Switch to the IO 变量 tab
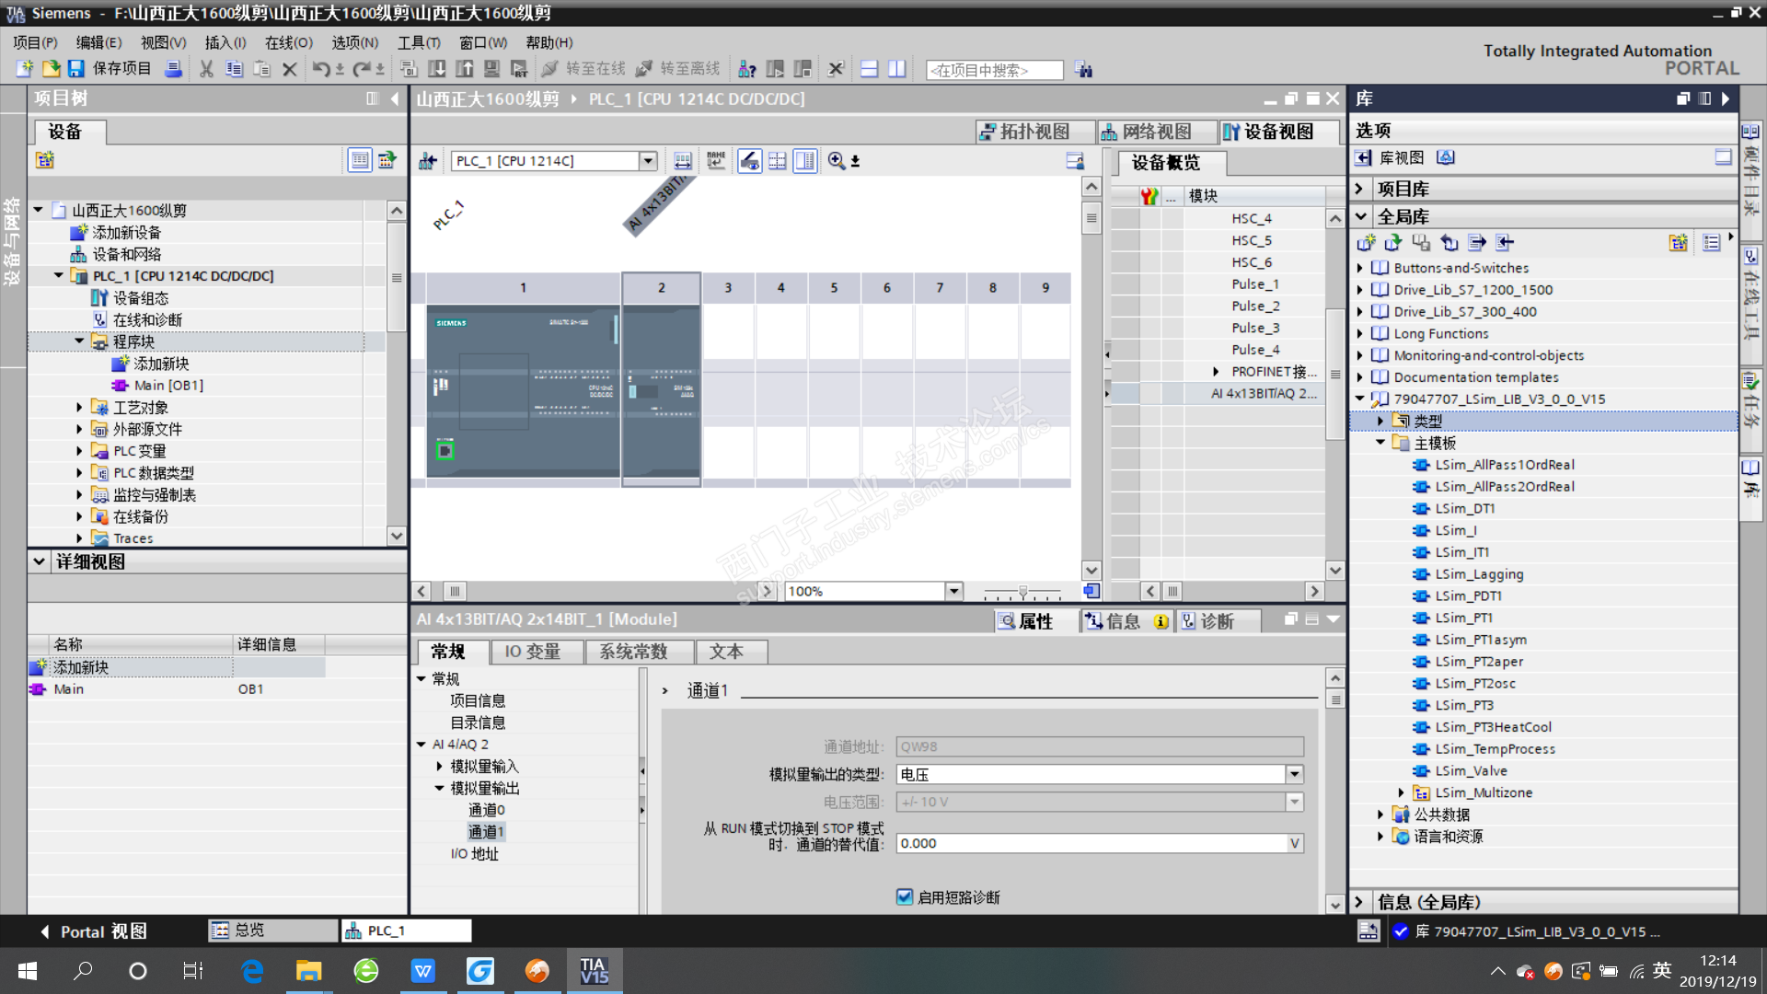The height and width of the screenshot is (994, 1767). click(x=532, y=652)
